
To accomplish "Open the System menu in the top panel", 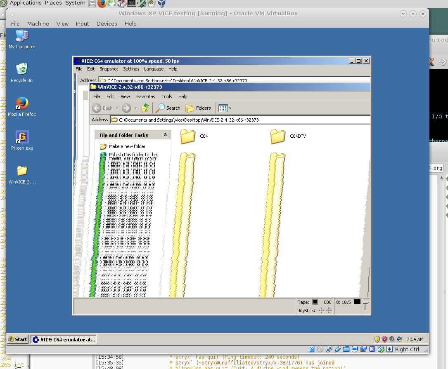I will [x=75, y=3].
